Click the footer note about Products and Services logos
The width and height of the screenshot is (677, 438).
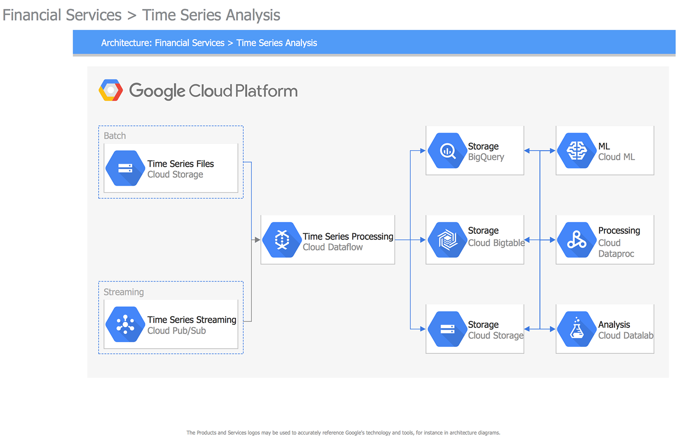click(343, 433)
